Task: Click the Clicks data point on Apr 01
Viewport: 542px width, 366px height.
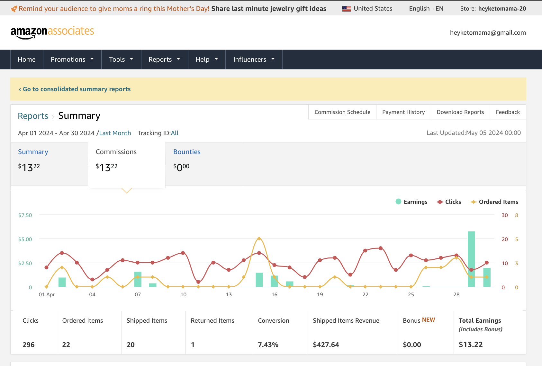Action: point(47,267)
